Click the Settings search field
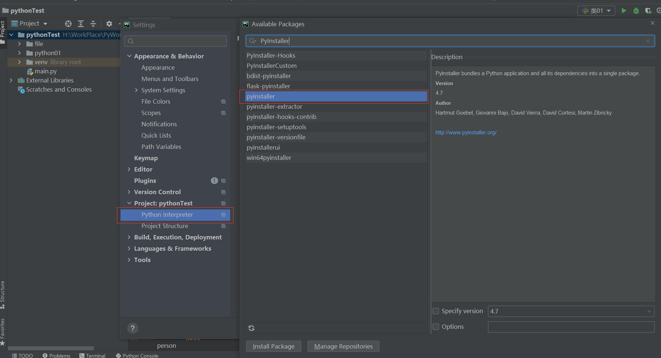The height and width of the screenshot is (358, 661). point(175,41)
